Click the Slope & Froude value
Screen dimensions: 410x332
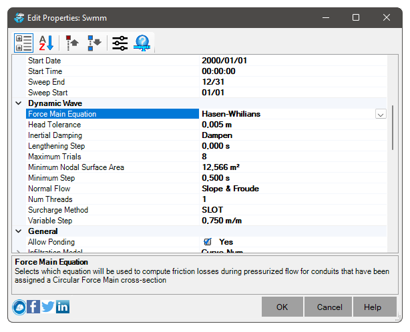[x=230, y=189]
